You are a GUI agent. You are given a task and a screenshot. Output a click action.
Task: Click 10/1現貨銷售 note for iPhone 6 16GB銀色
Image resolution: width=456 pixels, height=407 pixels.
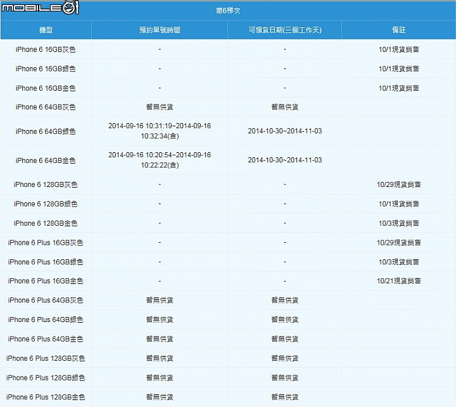tap(399, 68)
